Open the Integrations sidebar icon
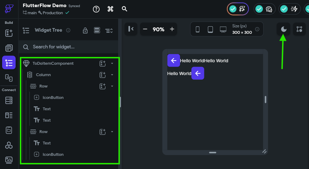This screenshot has height=169, width=309. coord(9,145)
